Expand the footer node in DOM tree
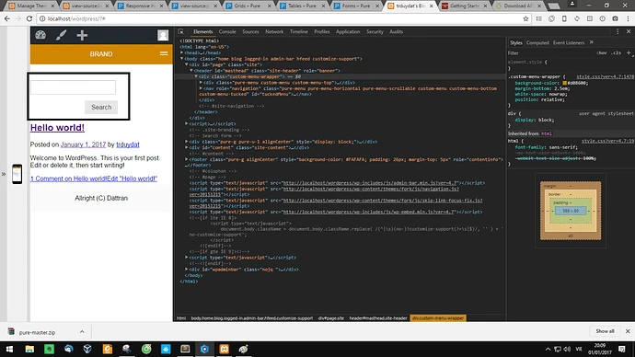This screenshot has width=635, height=357. pos(187,159)
